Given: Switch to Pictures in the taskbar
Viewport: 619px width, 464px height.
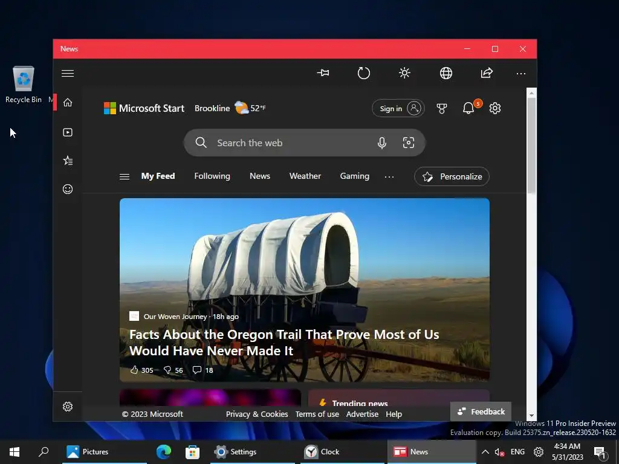Looking at the screenshot, I should point(104,452).
